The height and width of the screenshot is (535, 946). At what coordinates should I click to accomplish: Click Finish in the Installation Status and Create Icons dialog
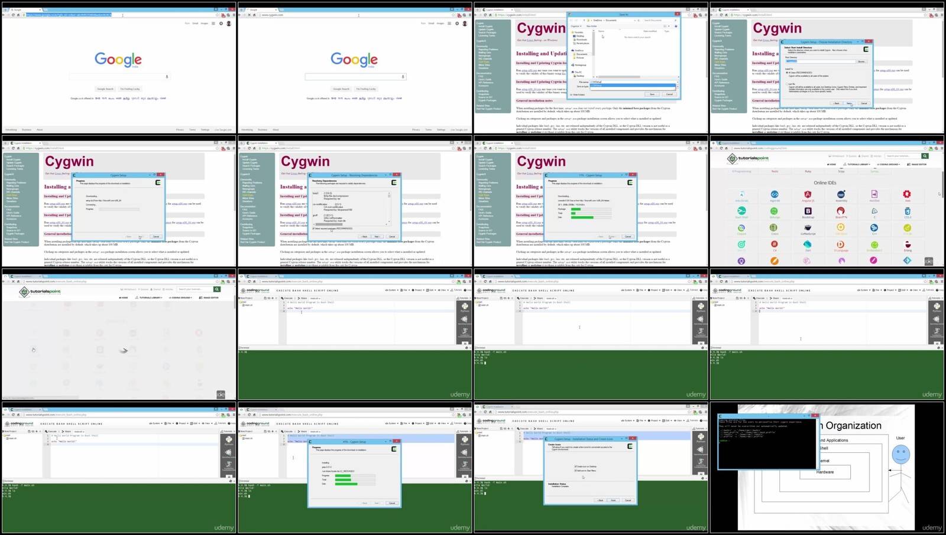coord(613,500)
